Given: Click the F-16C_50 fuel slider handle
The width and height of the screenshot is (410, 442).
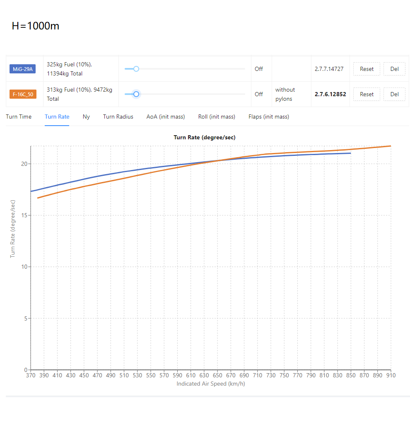Looking at the screenshot, I should point(136,94).
